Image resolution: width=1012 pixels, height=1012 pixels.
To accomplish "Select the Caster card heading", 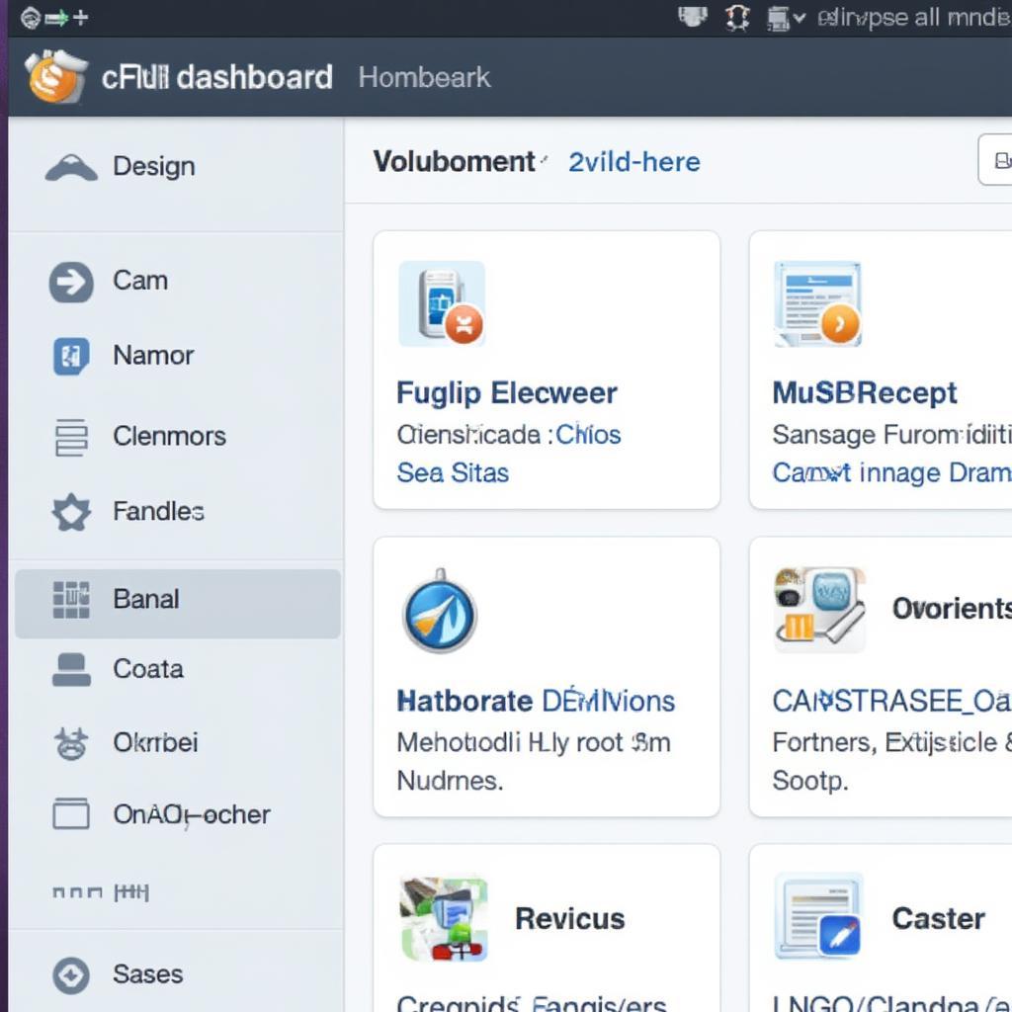I will coord(939,919).
